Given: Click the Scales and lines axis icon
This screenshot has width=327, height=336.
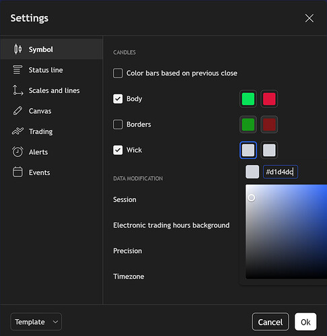Looking at the screenshot, I should [x=17, y=90].
